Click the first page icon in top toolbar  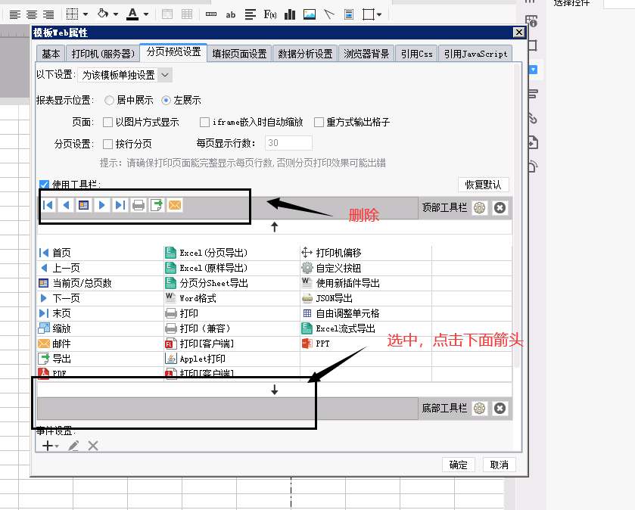[x=48, y=205]
